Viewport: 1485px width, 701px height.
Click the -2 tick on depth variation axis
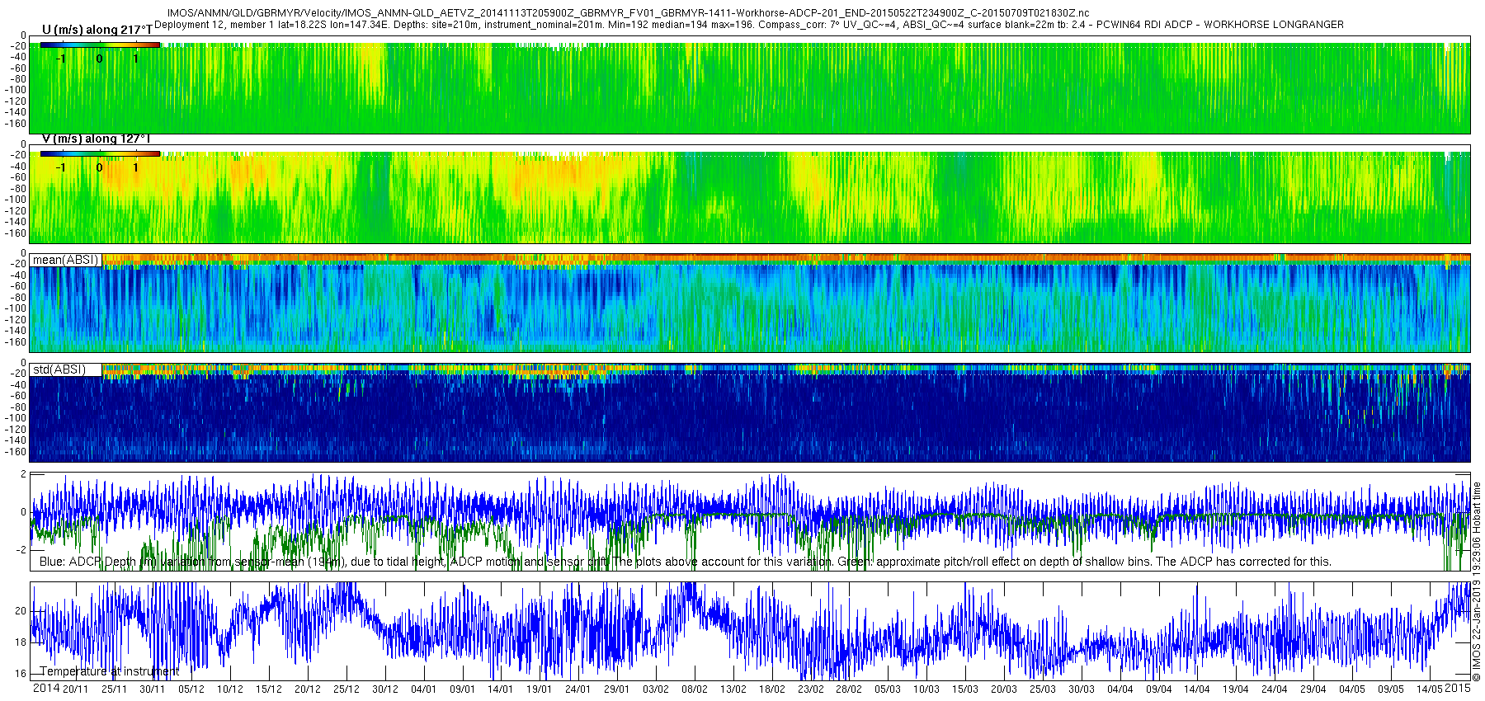22,550
